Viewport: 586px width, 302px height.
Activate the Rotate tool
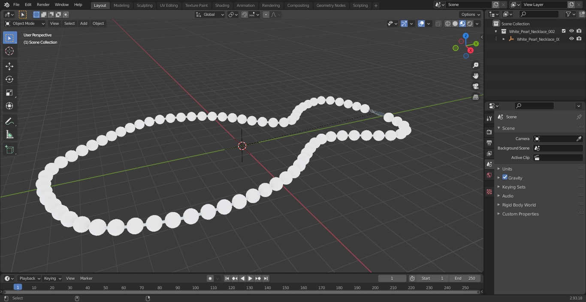coord(9,79)
